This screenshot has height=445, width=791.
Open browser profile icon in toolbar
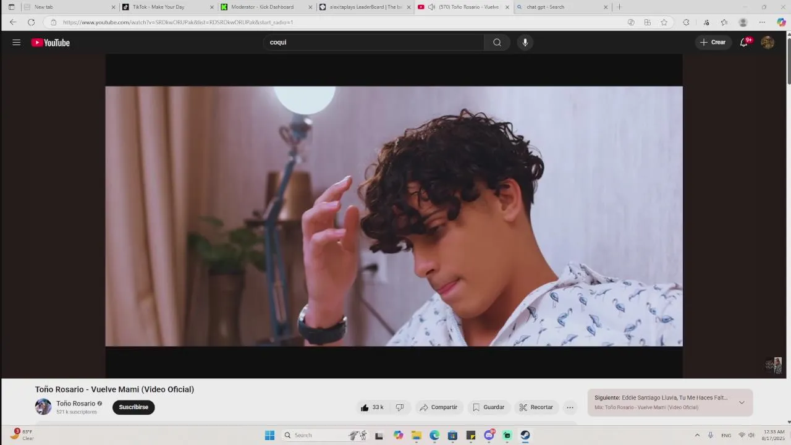tap(743, 22)
